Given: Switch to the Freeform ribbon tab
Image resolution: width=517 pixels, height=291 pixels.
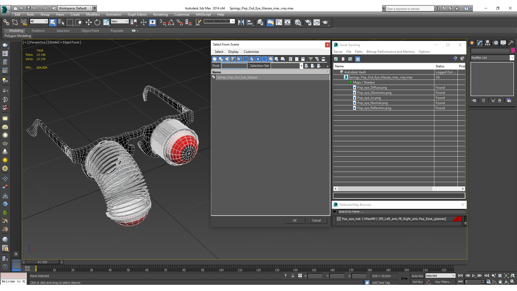Looking at the screenshot, I should (38, 31).
